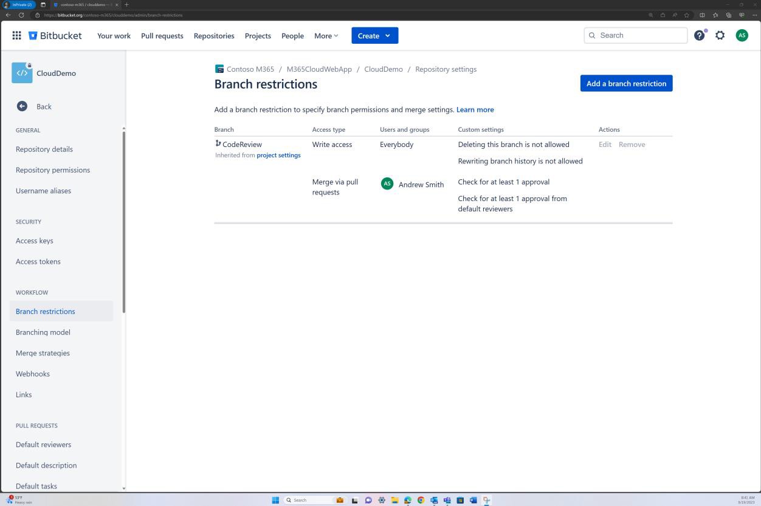The image size is (761, 506).
Task: Open the browser's three-dot menu
Action: (754, 15)
